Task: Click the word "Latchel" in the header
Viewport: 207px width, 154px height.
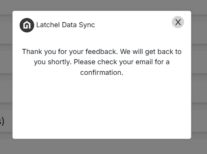Action: 48,25
